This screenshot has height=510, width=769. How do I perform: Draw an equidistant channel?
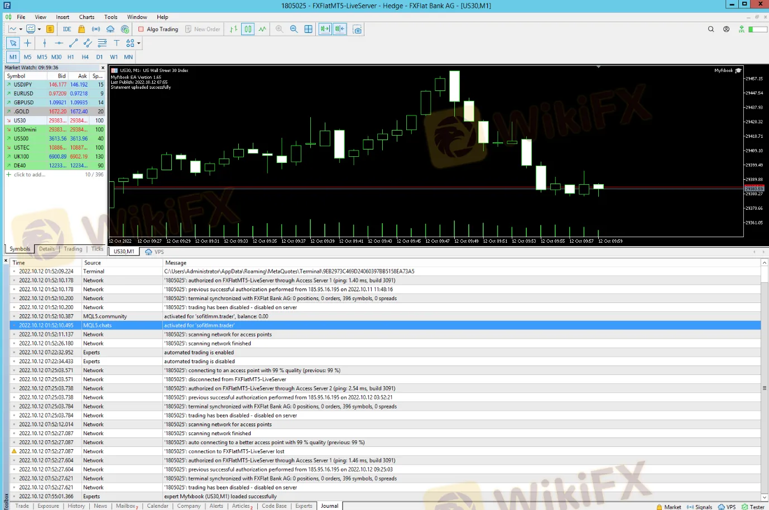click(x=88, y=43)
